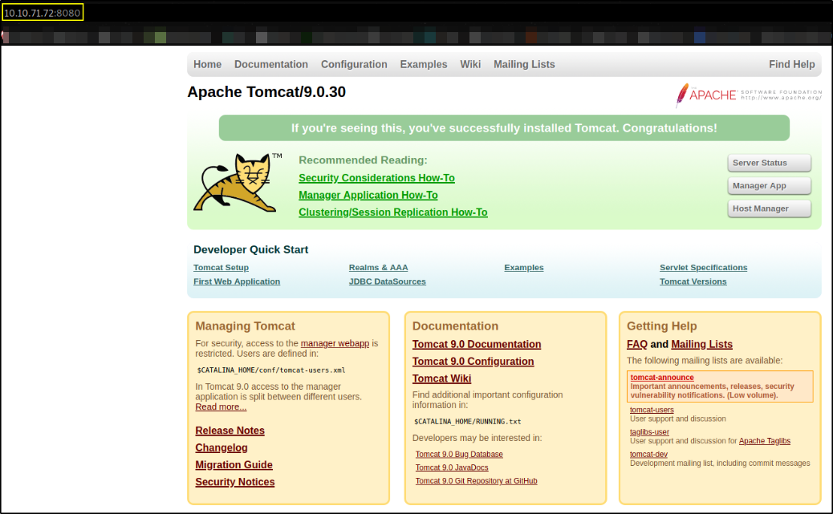Open the tomcat-announce mailing list link
Viewport: 833px width, 514px height.
(662, 378)
